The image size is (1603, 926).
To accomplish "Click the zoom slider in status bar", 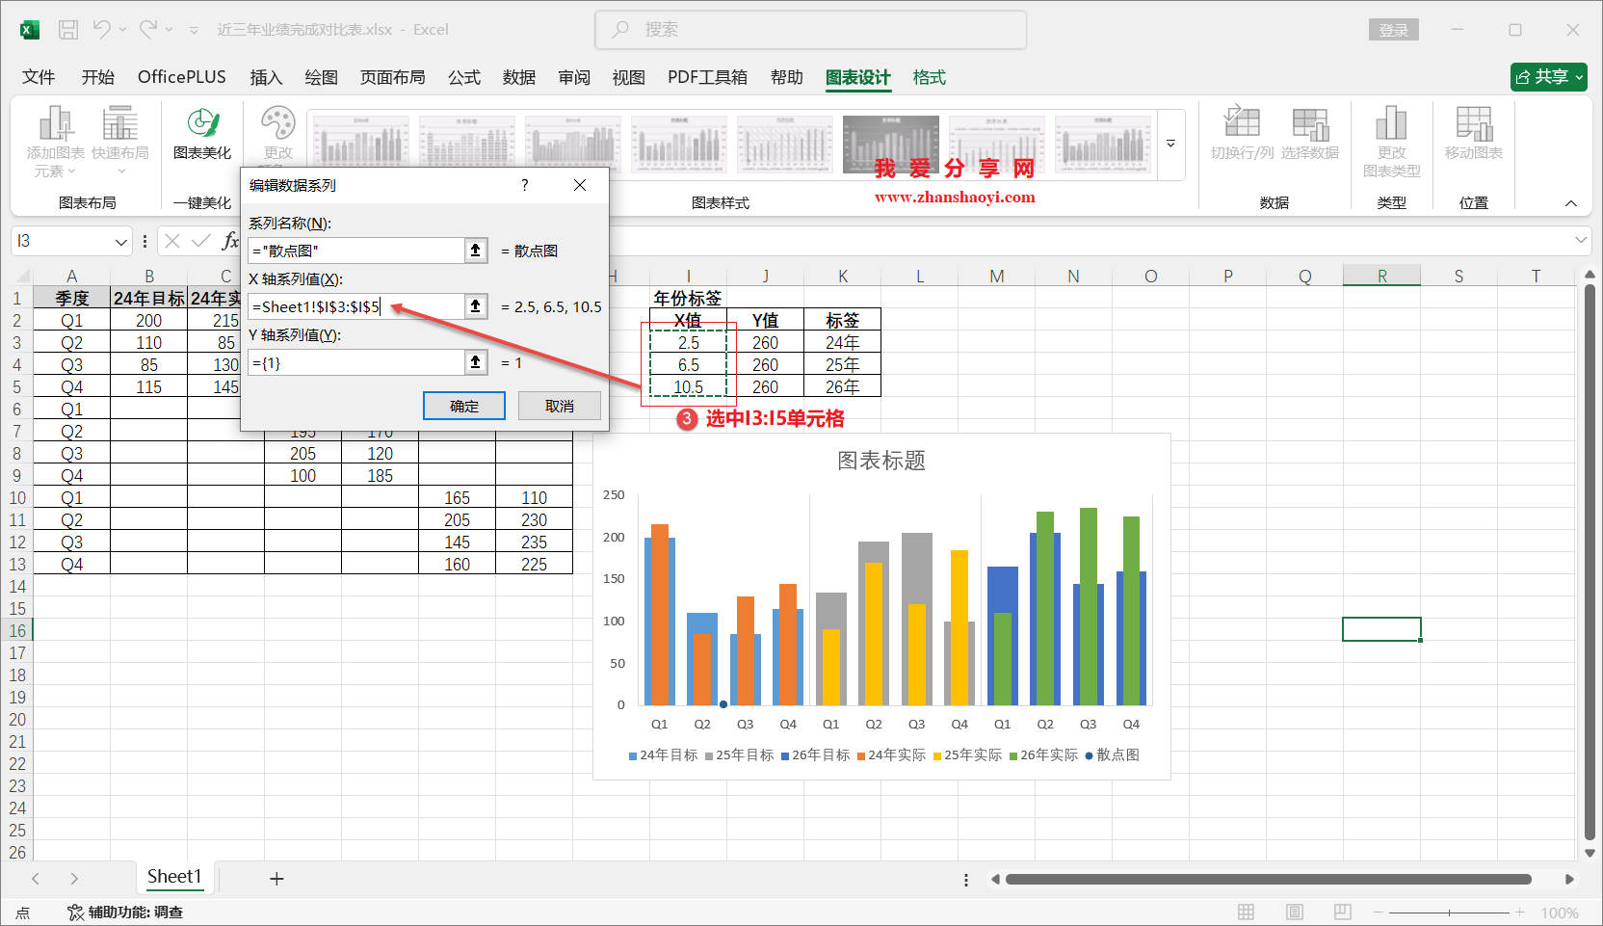I will click(1449, 913).
